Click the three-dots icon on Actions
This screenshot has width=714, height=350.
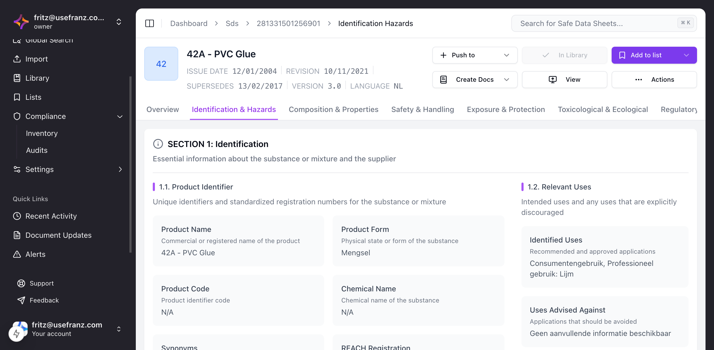(638, 80)
